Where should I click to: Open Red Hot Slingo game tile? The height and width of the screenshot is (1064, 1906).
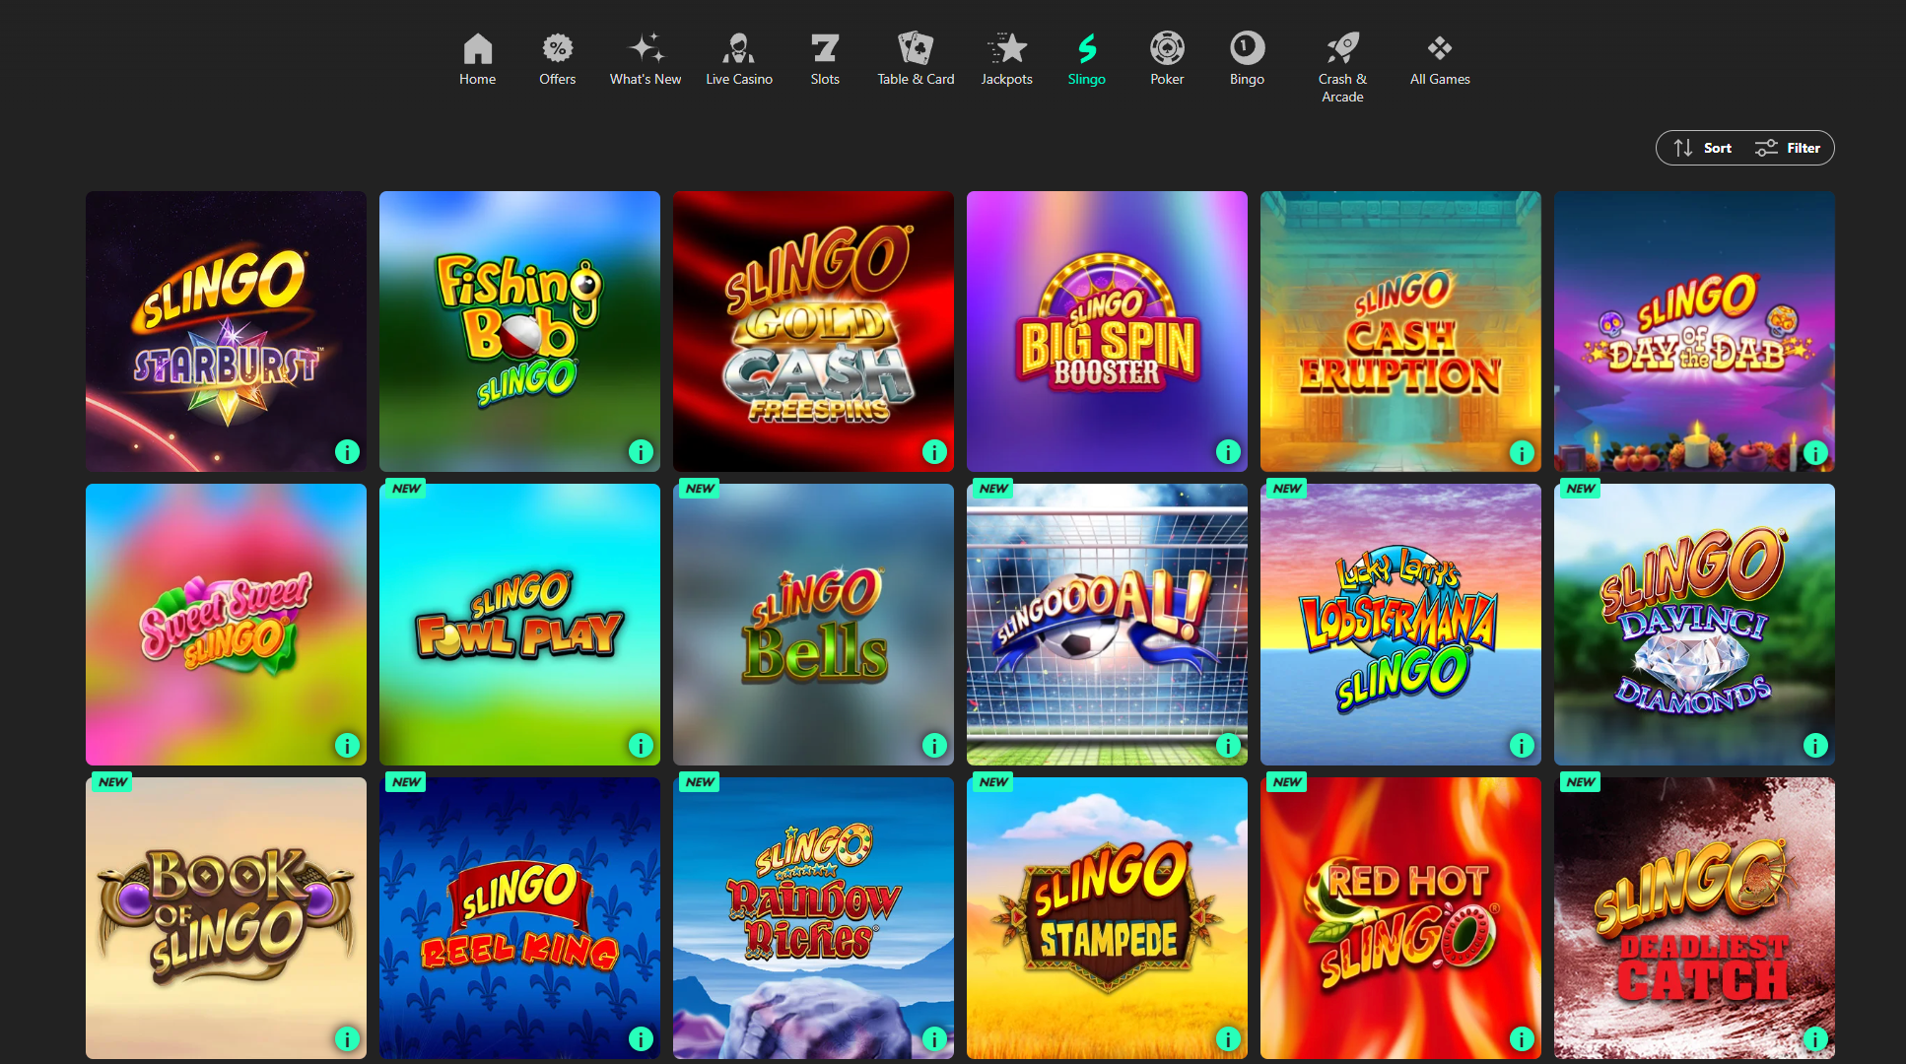pyautogui.click(x=1399, y=916)
